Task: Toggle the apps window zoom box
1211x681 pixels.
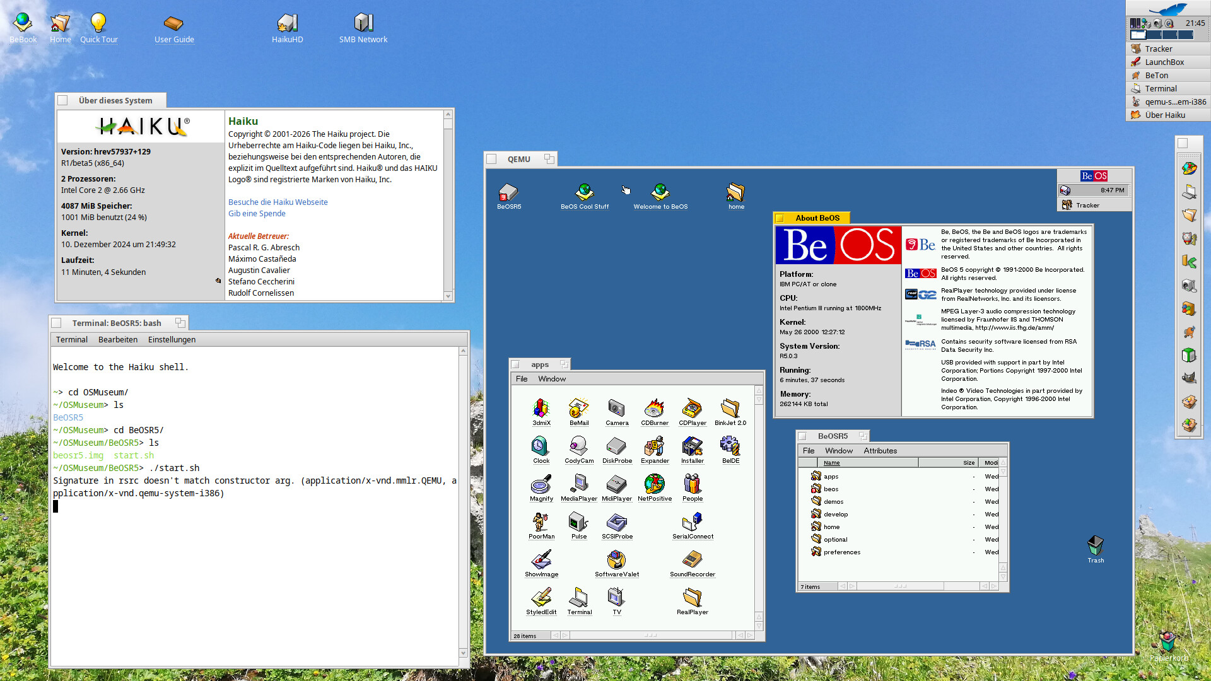Action: (x=564, y=364)
